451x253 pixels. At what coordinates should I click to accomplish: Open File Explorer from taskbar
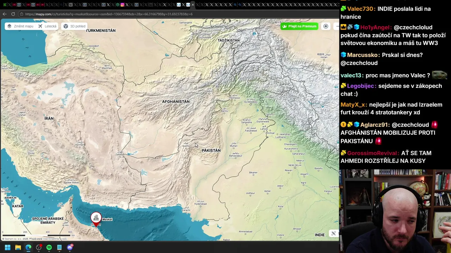click(x=18, y=247)
